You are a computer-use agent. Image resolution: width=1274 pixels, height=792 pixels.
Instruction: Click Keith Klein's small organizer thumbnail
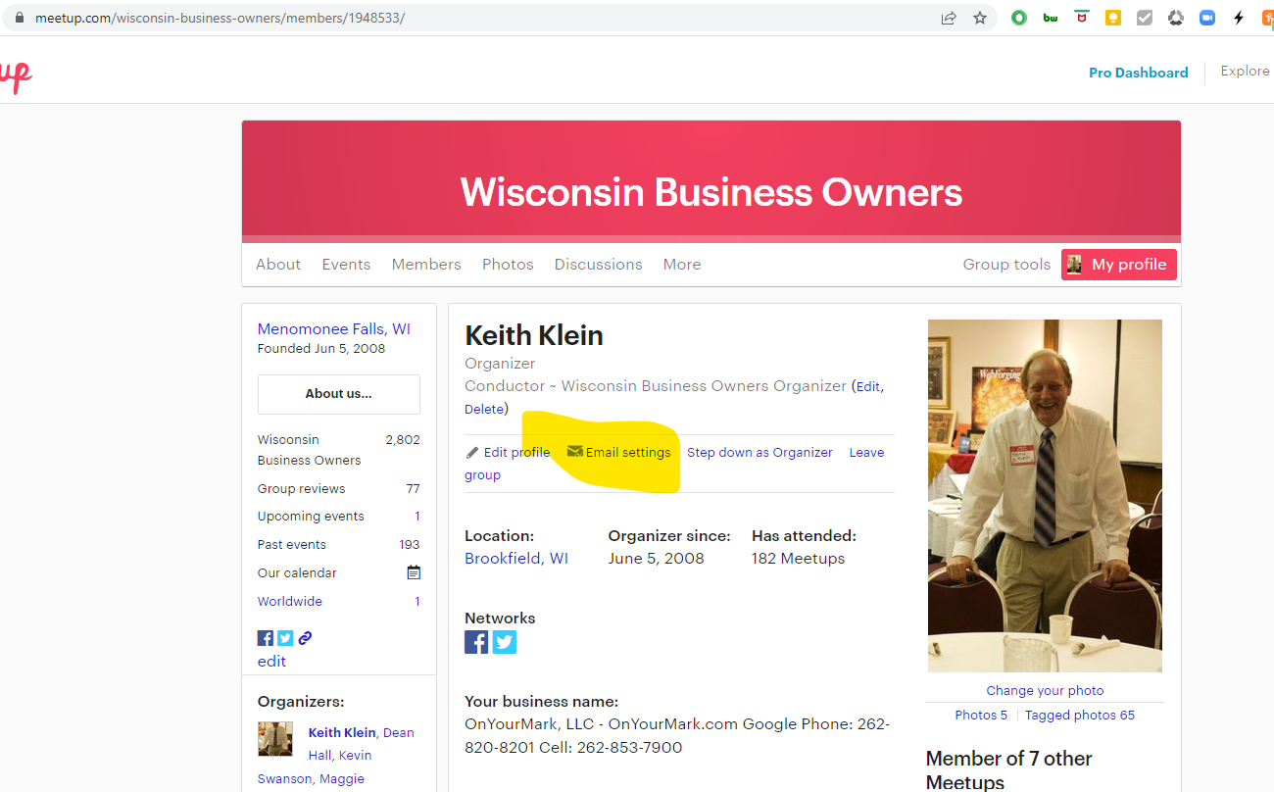pos(275,739)
